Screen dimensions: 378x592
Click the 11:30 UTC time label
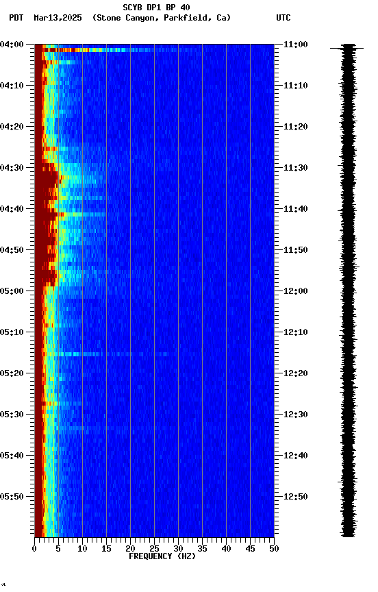295,168
